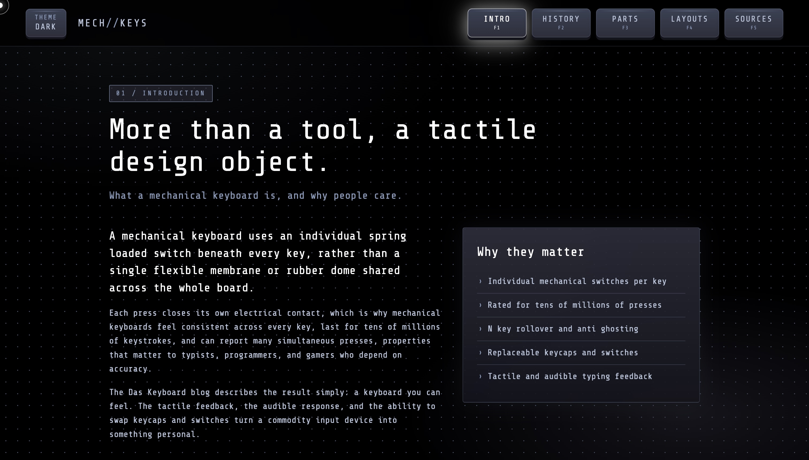Click the Das Keyboard blog paragraph

click(x=275, y=413)
